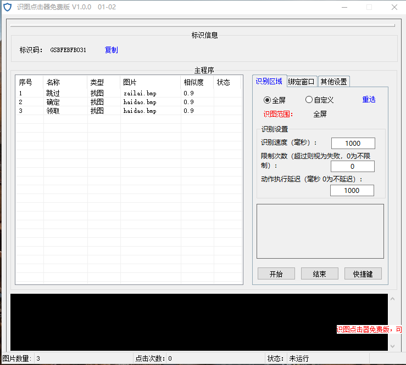
Task: Focus the 限制次数 input field showing 0
Action: click(x=352, y=167)
